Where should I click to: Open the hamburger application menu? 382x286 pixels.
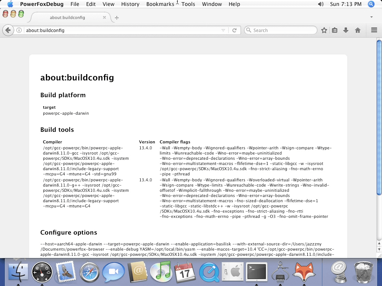tap(374, 30)
